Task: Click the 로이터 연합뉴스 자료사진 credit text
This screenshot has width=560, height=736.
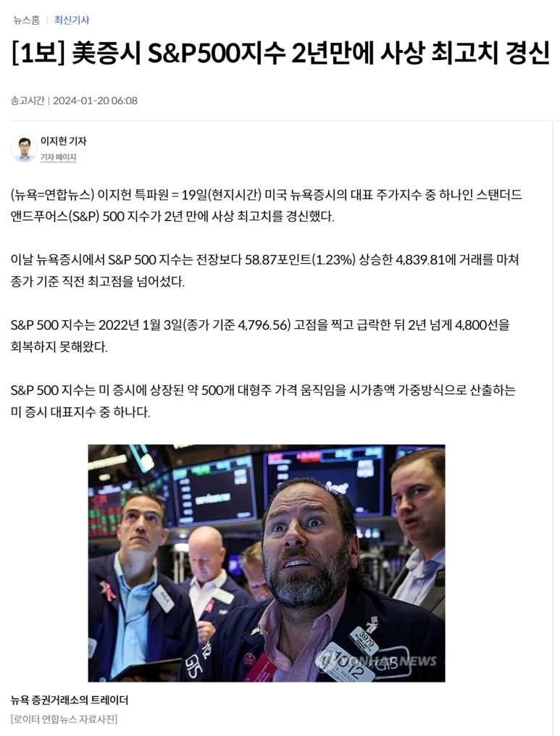Action: (64, 719)
